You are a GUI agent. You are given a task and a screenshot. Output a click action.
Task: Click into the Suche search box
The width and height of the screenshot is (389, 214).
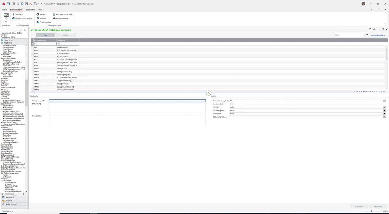point(349,35)
